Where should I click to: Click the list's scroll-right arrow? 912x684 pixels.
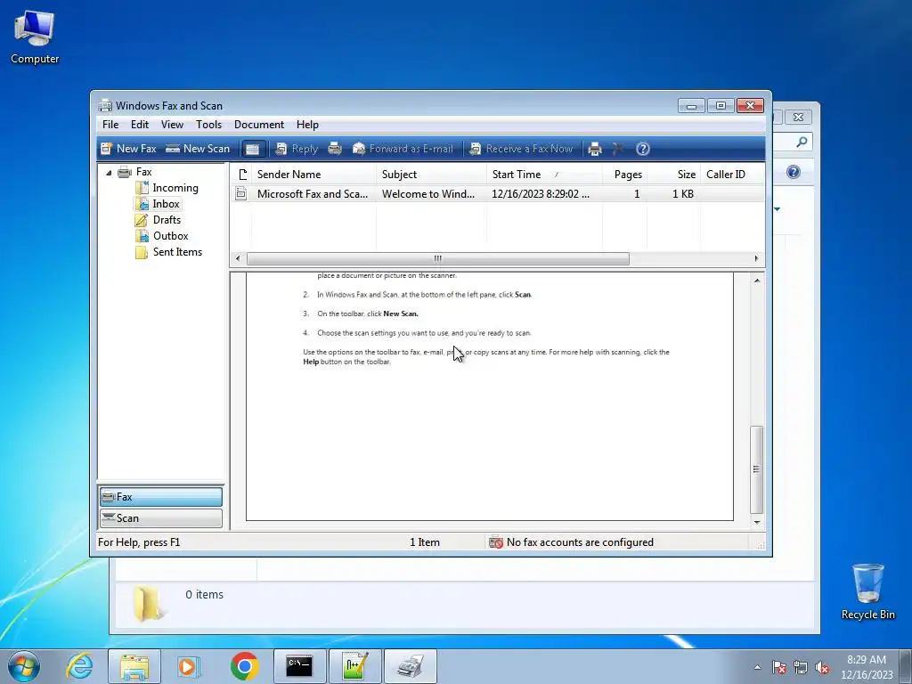pyautogui.click(x=757, y=259)
